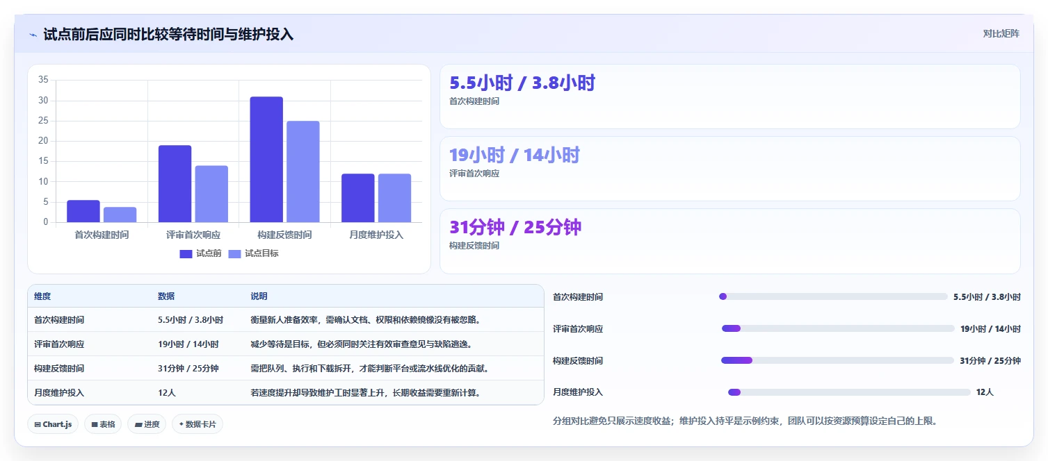Click the 试点目标 bar for 月度维护投入
Image resolution: width=1048 pixels, height=461 pixels.
(x=395, y=198)
